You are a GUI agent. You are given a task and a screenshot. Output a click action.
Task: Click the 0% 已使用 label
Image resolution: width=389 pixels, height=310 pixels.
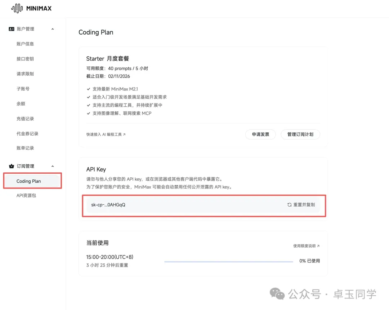point(310,261)
